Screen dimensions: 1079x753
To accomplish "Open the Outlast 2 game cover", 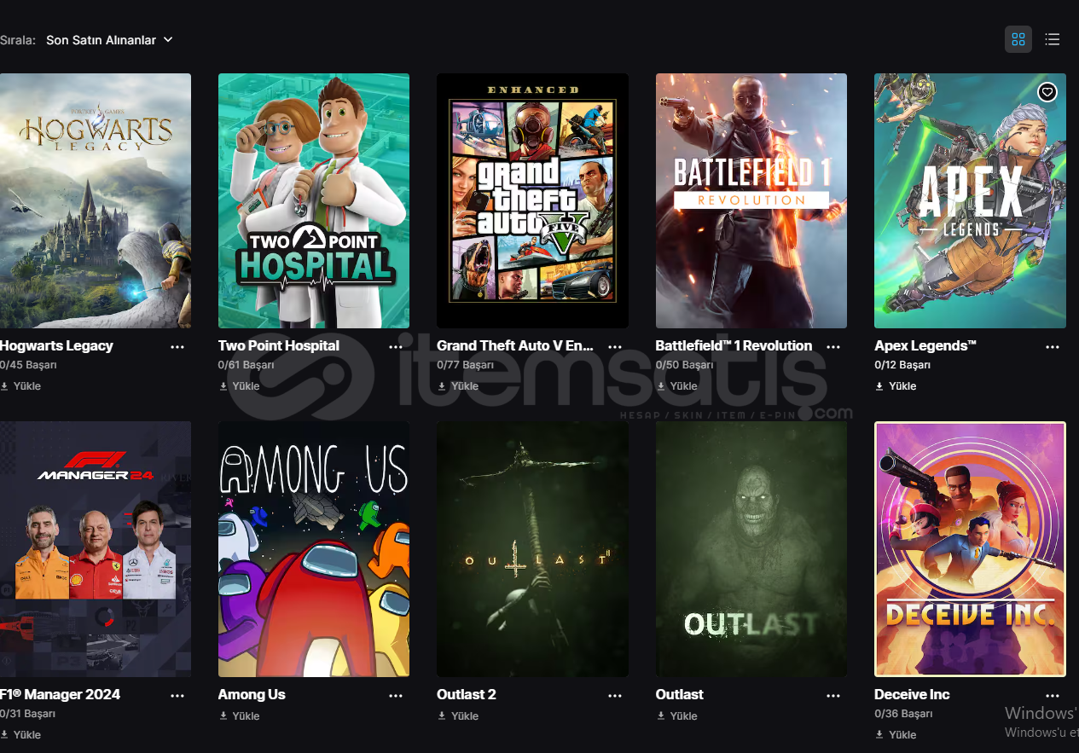I will (532, 549).
